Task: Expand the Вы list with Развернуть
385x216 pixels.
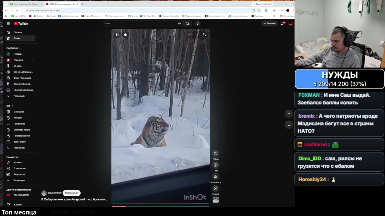Action: coord(20,148)
